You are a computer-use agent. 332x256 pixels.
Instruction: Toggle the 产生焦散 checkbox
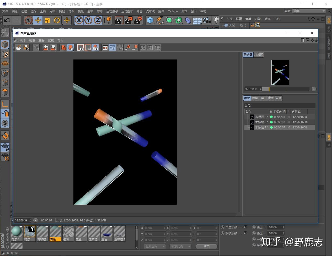pyautogui.click(x=245, y=227)
